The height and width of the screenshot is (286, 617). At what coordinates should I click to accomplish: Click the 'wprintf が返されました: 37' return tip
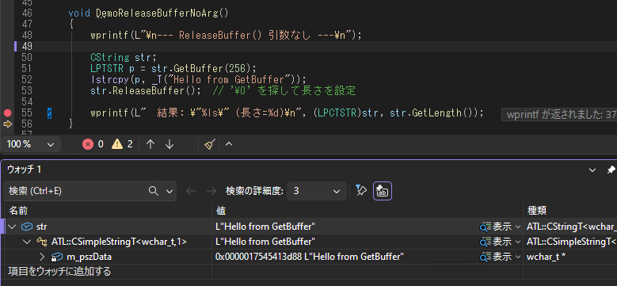pos(559,115)
